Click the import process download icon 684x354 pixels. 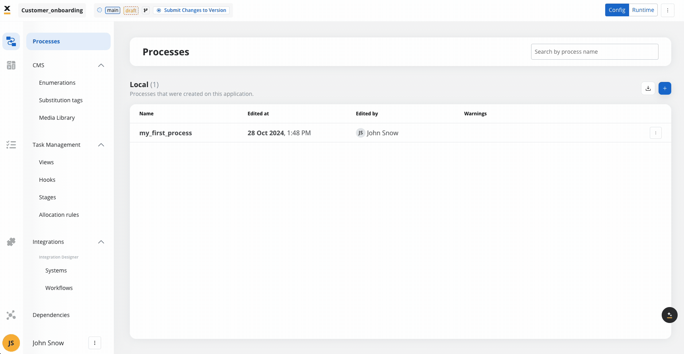coord(648,88)
